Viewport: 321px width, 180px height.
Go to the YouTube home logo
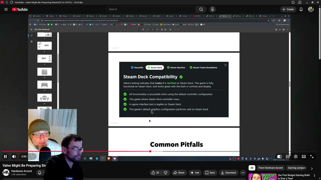click(x=20, y=9)
